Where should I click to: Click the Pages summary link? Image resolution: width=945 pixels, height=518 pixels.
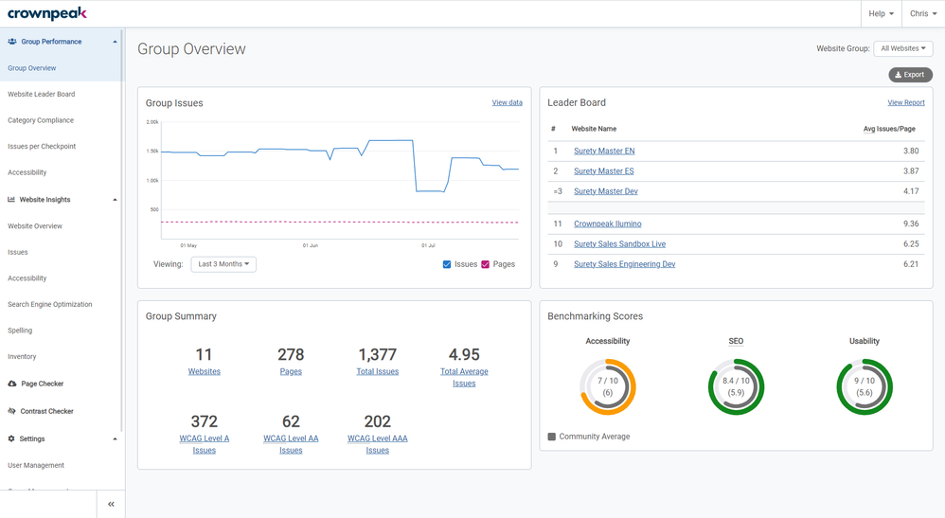[291, 371]
